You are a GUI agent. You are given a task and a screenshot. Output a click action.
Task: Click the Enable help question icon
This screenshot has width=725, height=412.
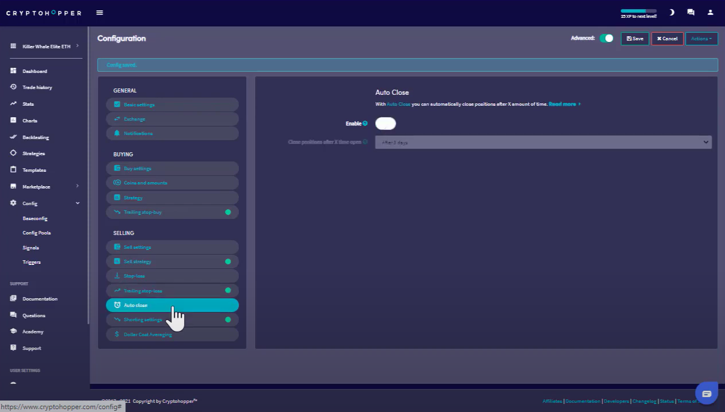(x=365, y=124)
